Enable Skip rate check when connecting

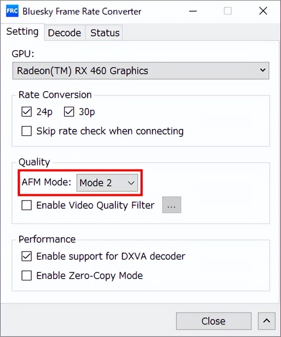point(27,131)
